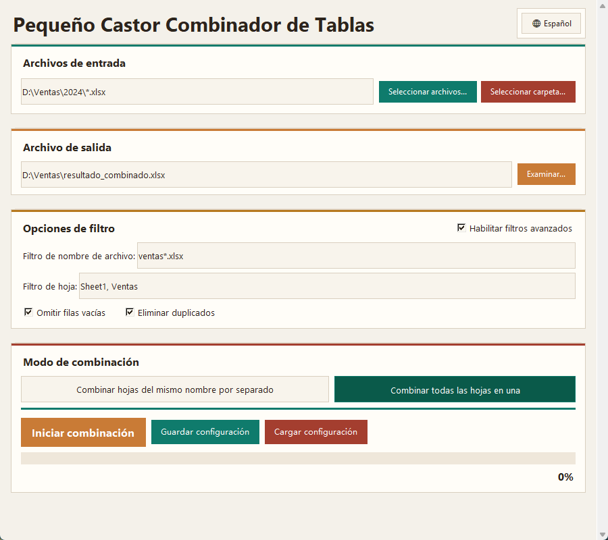608x540 pixels.
Task: Click the progress bar
Action: pos(298,458)
